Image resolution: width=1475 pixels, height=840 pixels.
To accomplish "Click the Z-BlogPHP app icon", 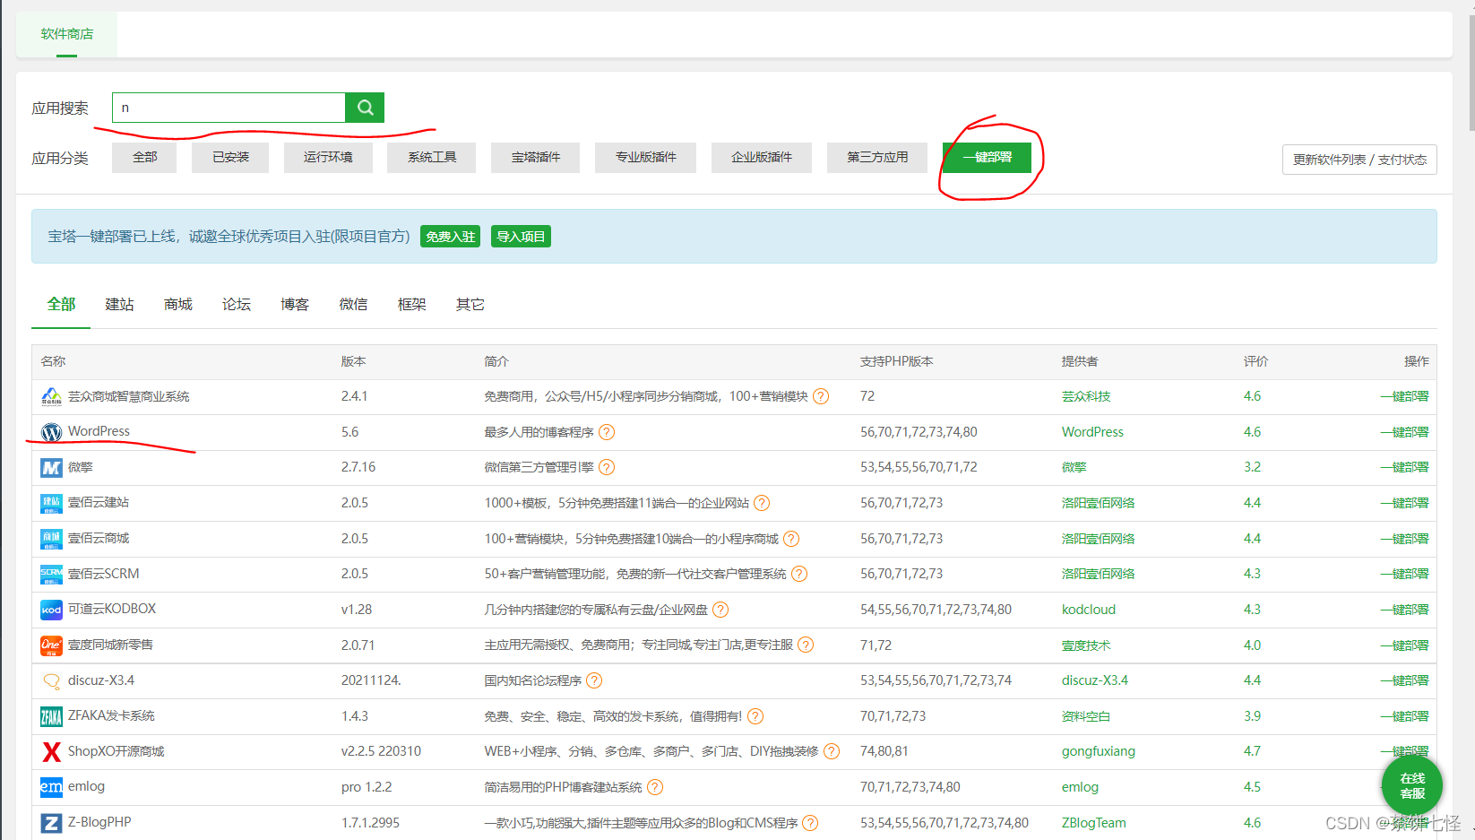I will pyautogui.click(x=51, y=823).
